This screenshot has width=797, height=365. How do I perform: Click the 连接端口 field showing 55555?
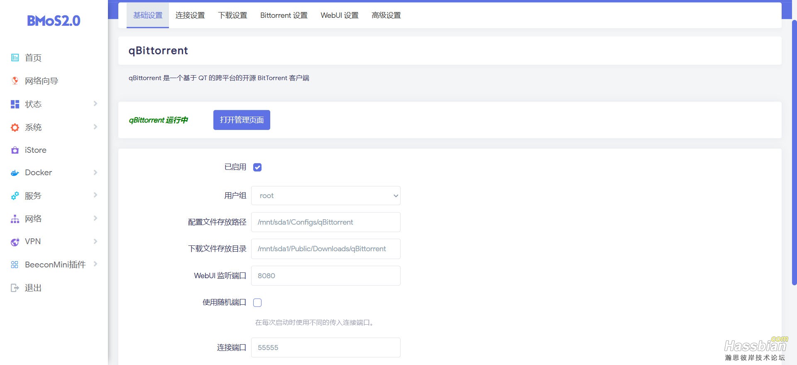(x=326, y=348)
